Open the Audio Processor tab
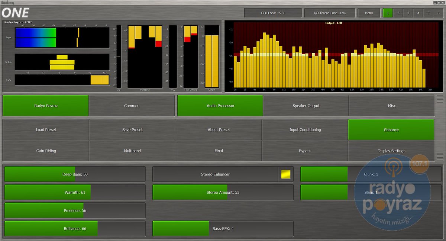The width and height of the screenshot is (446, 241). coord(220,106)
